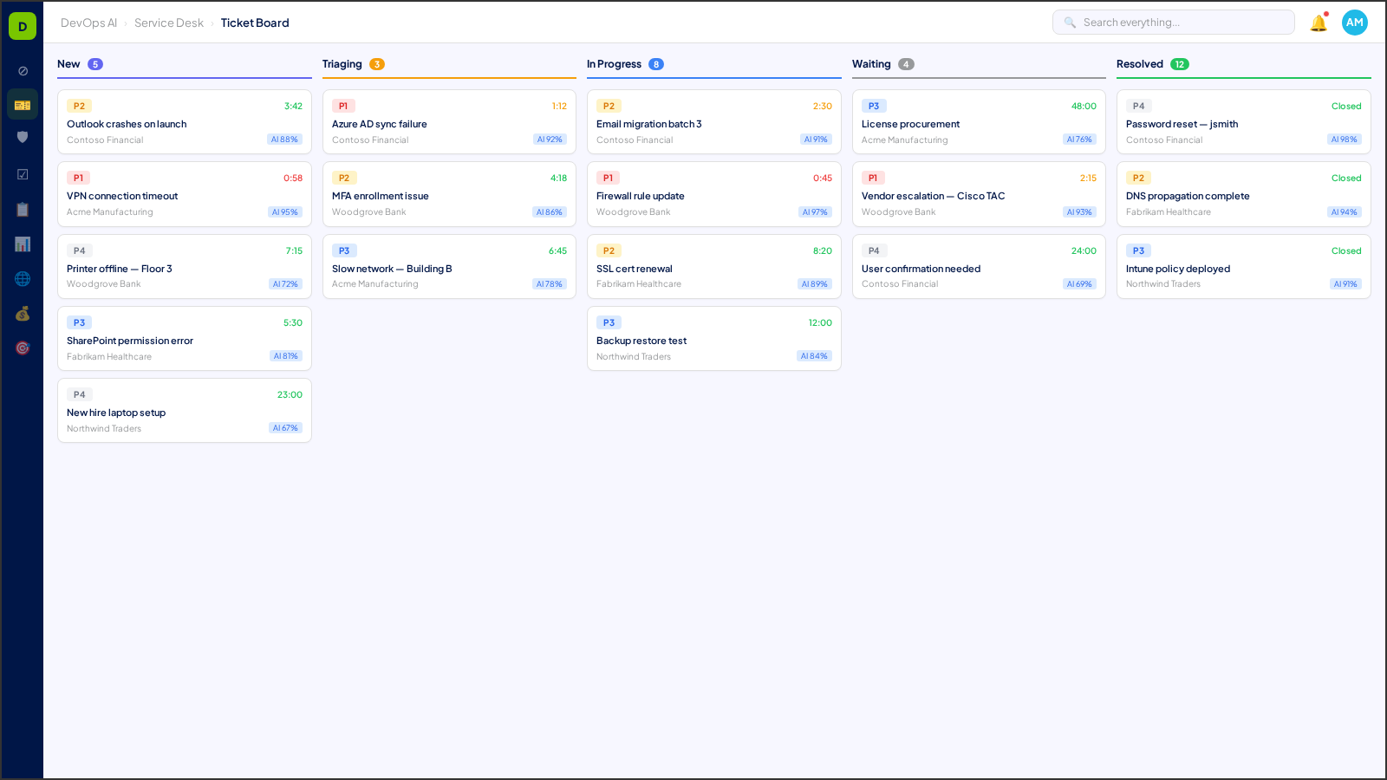Open the clipboard panel from sidebar

22,209
